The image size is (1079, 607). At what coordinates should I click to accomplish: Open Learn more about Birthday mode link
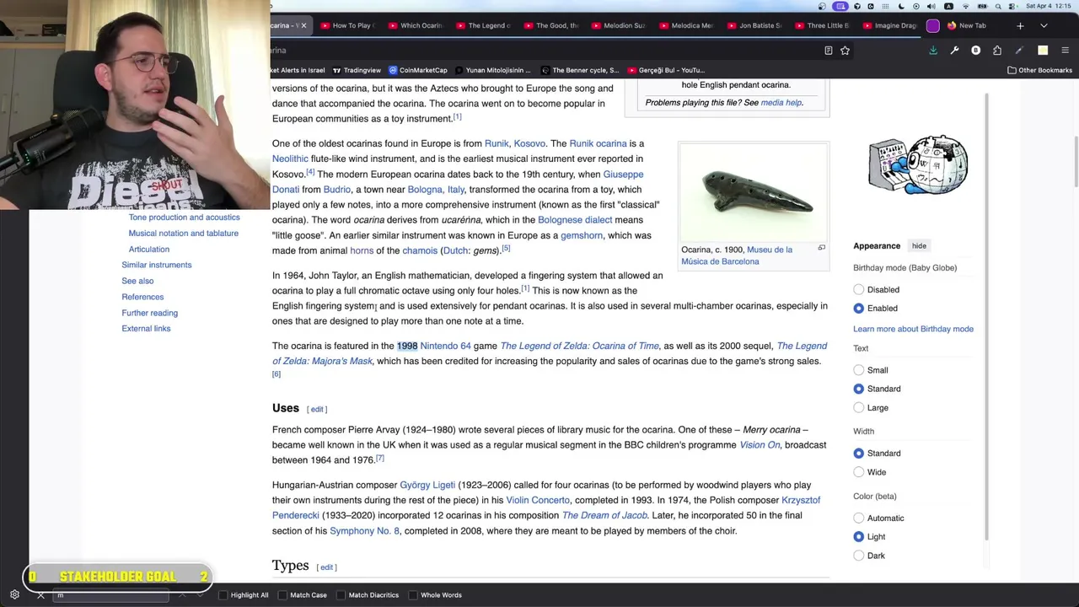tap(913, 329)
